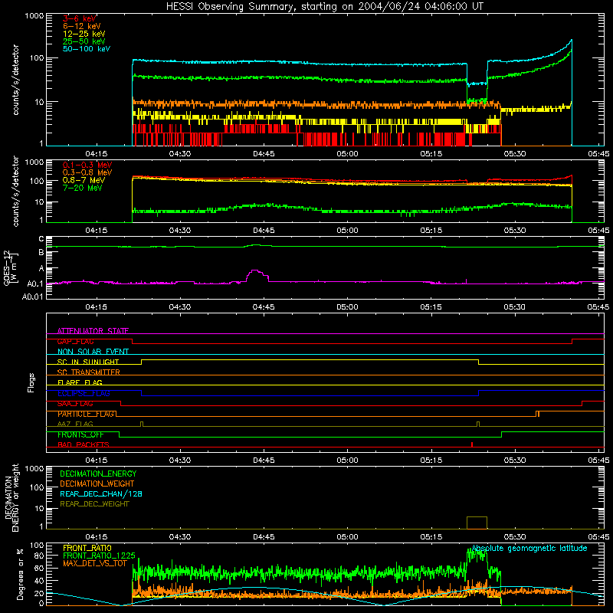Select the '3-6 keV' legend label
This screenshot has height=613, width=613.
79,18
